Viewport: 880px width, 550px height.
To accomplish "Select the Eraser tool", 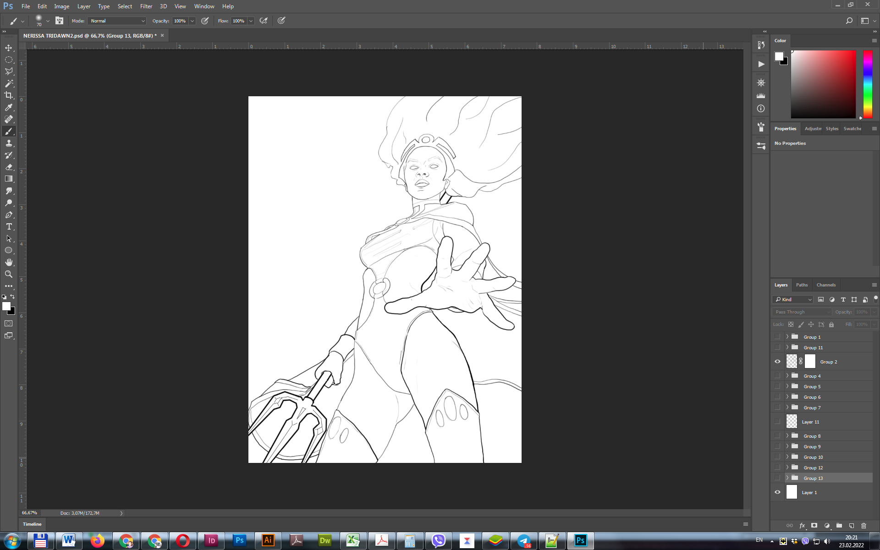I will pyautogui.click(x=9, y=167).
